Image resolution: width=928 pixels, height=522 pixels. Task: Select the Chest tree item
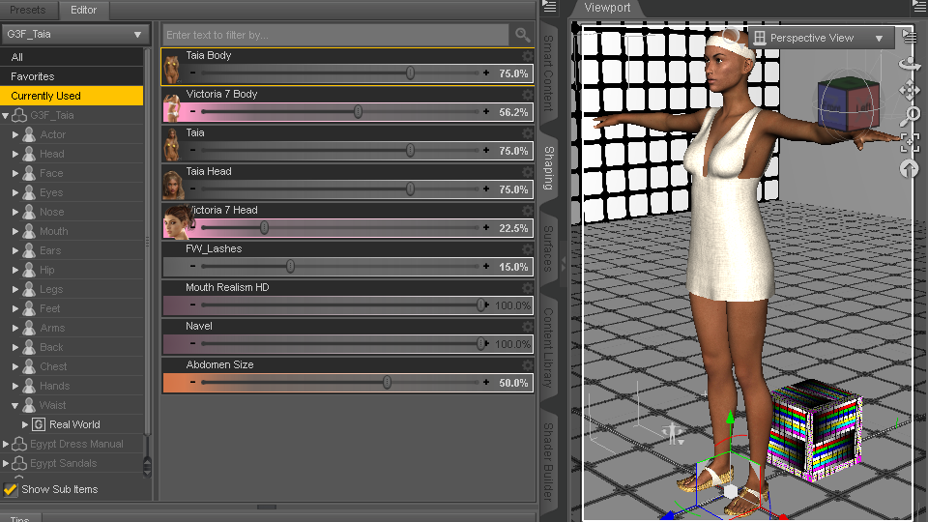53,367
